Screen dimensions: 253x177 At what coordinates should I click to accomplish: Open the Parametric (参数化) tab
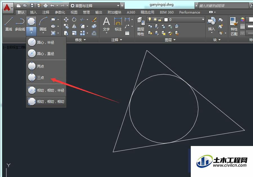pyautogui.click(x=60, y=12)
